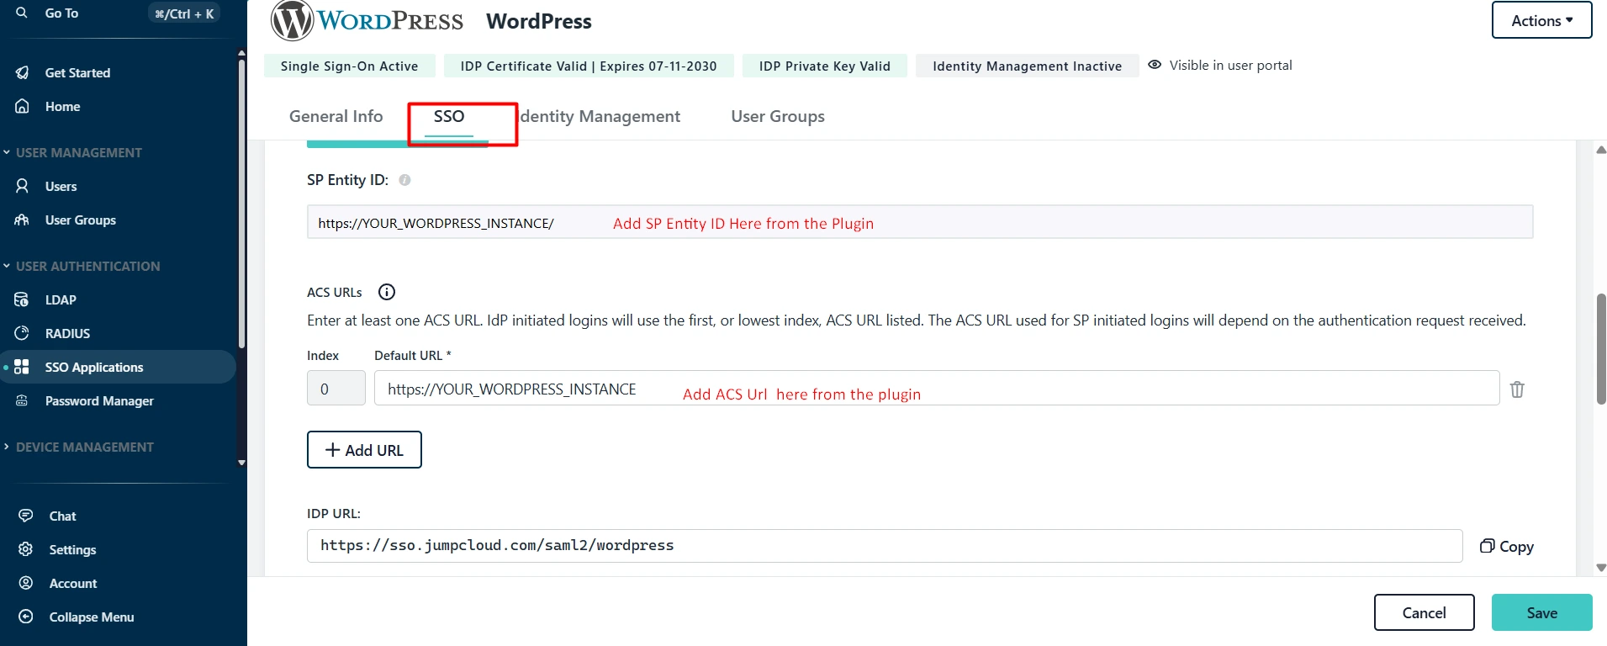Click the main panel scroll down arrow
The width and height of the screenshot is (1607, 646).
pos(1601,568)
